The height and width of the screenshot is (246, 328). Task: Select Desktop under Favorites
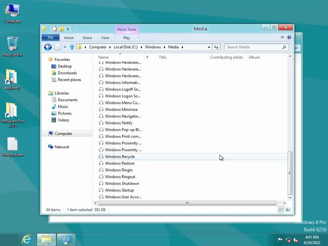coord(65,66)
